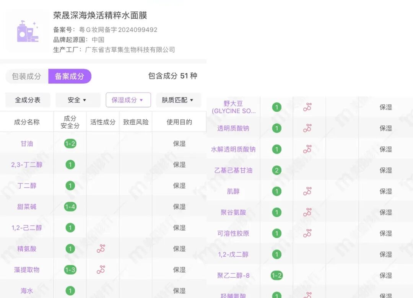View the 透明质酸钠 ingredient
Viewport: 413px width, 298px height.
[x=233, y=128]
